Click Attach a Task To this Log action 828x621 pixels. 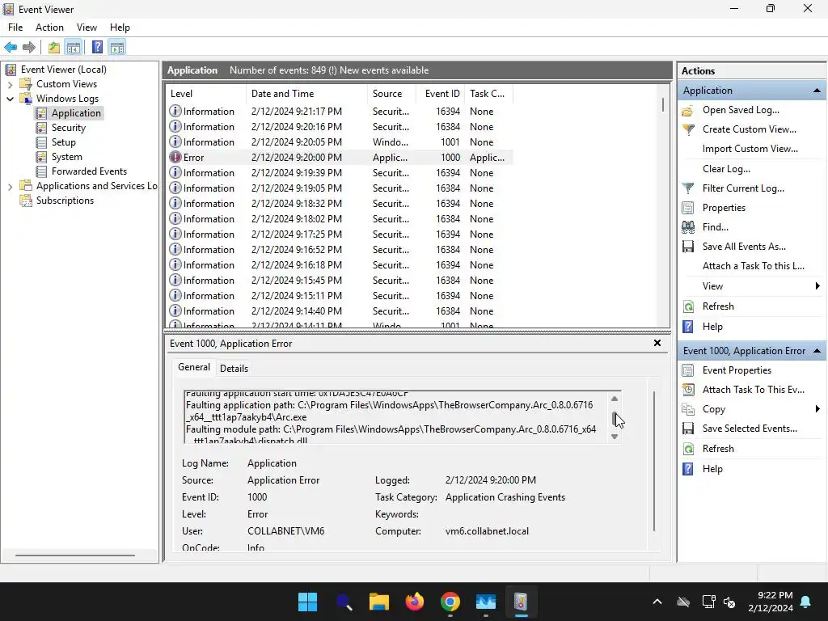pos(754,266)
